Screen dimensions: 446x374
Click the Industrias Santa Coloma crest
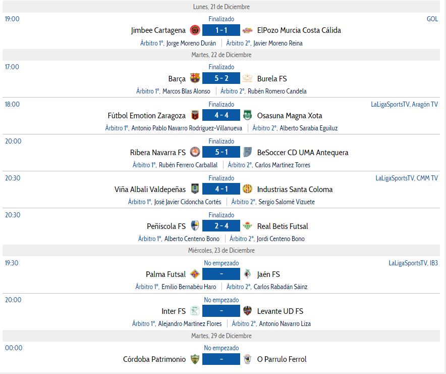(x=247, y=190)
